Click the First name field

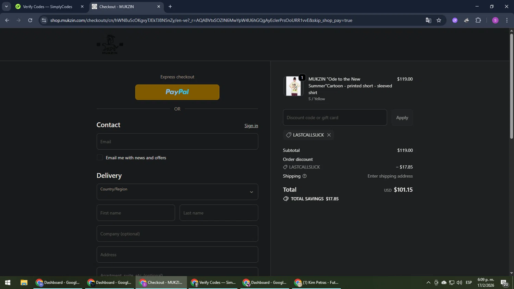coord(136,213)
